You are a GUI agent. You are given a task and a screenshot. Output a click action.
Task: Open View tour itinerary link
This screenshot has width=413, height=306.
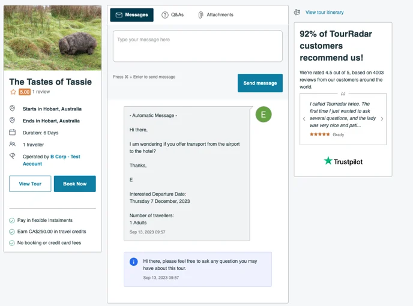325,13
